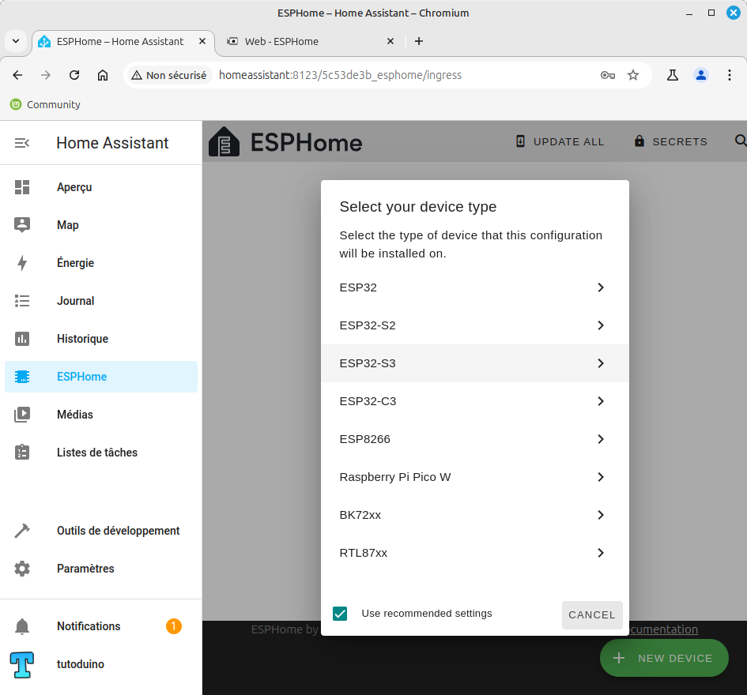Expand the ESP8266 chevron
The width and height of the screenshot is (747, 695).
point(601,439)
